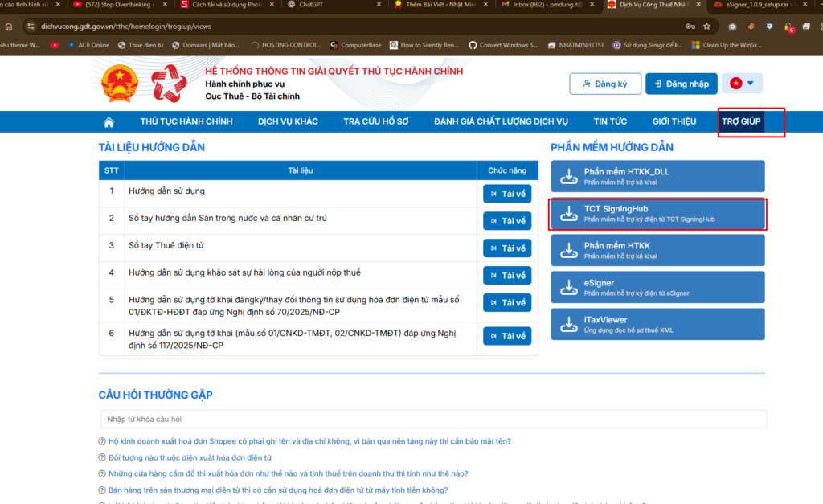Download the Phần mềm HTKK_DLL software
This screenshot has height=504, width=823.
pyautogui.click(x=657, y=176)
